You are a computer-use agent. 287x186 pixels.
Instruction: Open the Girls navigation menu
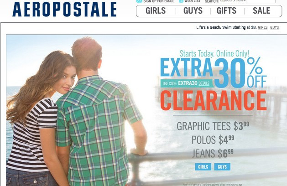pyautogui.click(x=156, y=11)
